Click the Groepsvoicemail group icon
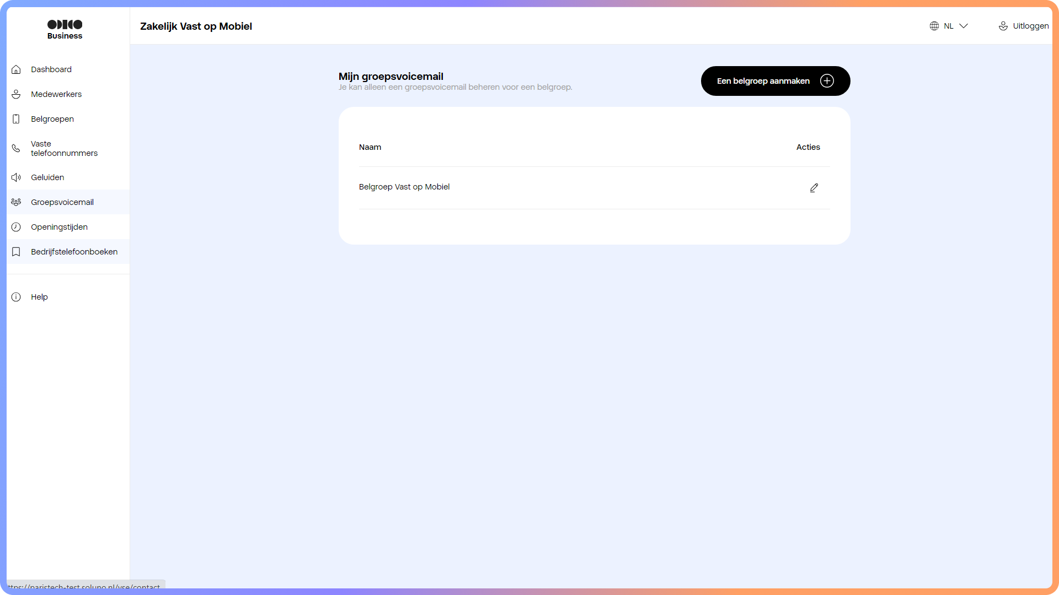The width and height of the screenshot is (1059, 595). [16, 202]
